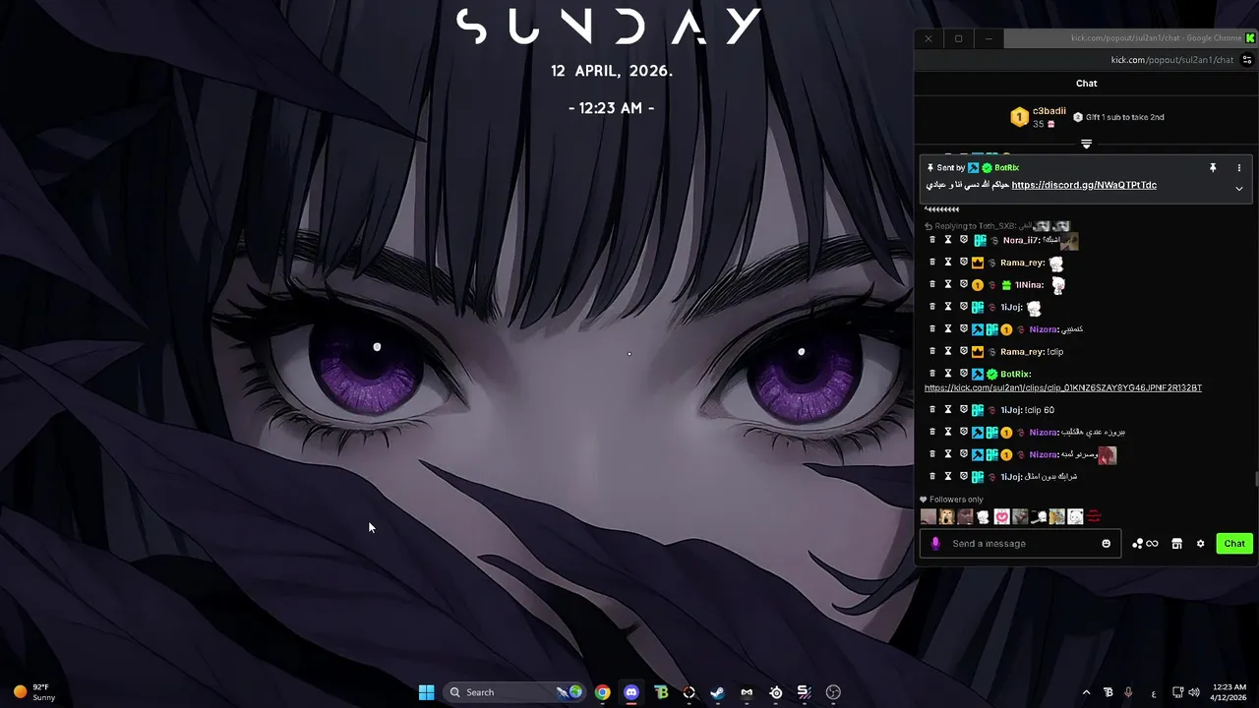Open Google Chrome from the taskbar
Viewport: 1259px width, 708px height.
pyautogui.click(x=602, y=692)
